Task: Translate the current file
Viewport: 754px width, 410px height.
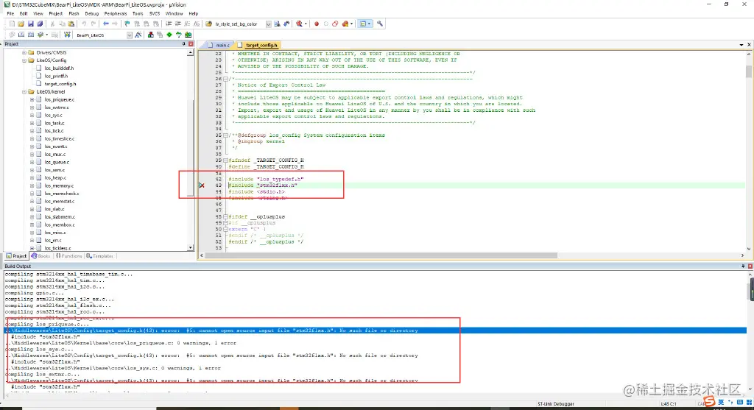Action: pyautogui.click(x=12, y=35)
